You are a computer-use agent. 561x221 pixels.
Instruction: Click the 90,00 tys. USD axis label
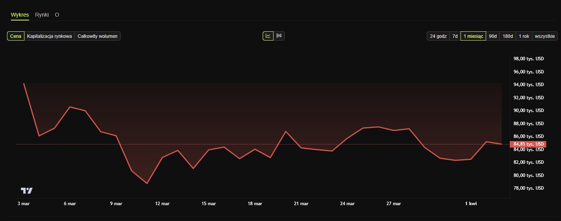click(x=528, y=110)
